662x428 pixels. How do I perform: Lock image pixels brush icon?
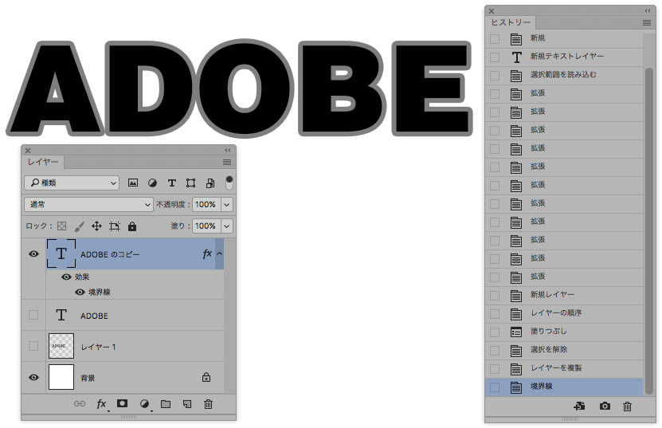click(x=79, y=226)
